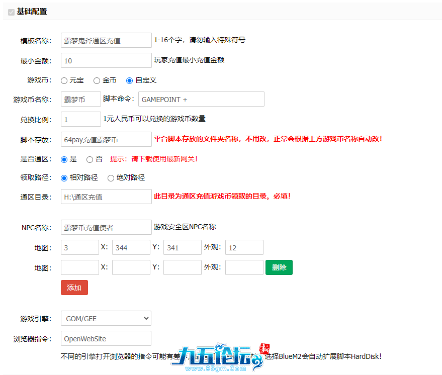Click the green 删除 button
The height and width of the screenshot is (375, 442).
point(279,267)
